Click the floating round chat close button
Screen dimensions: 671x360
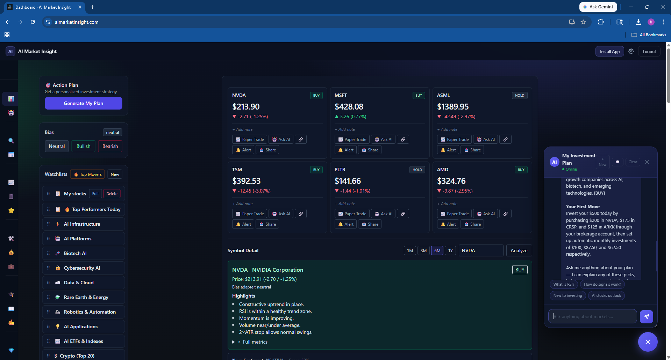coord(648,342)
